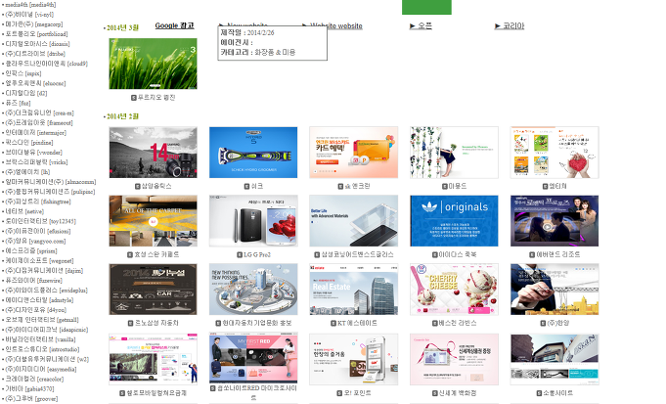Open the [megacorp] sidebar link
The image size is (666, 404).
coord(34,24)
